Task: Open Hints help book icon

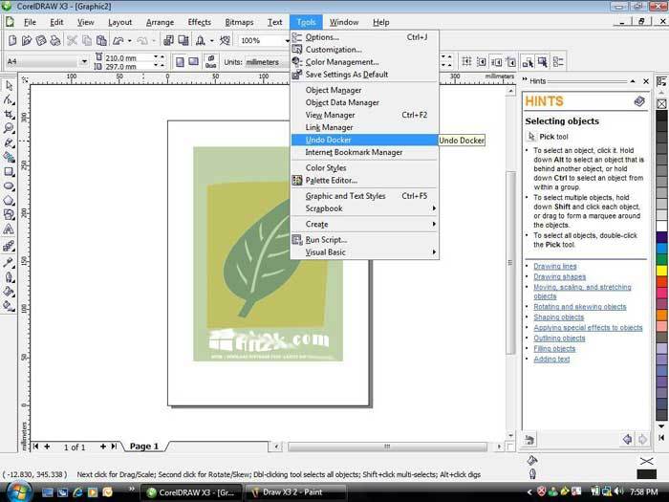Action: pos(639,101)
